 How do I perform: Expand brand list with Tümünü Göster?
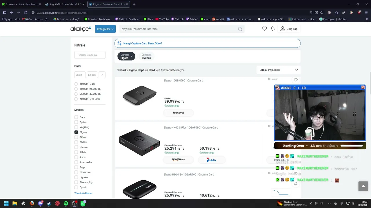(x=83, y=193)
